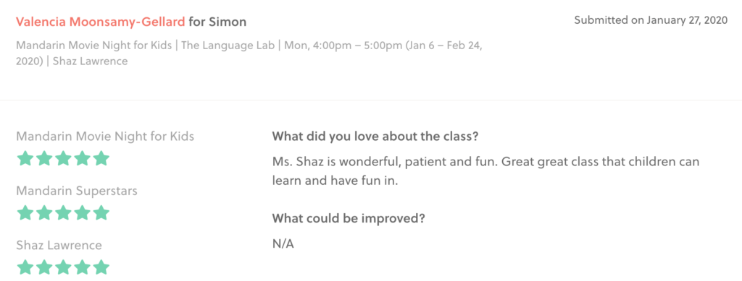Click the class details line with The Language Lab

pyautogui.click(x=249, y=53)
